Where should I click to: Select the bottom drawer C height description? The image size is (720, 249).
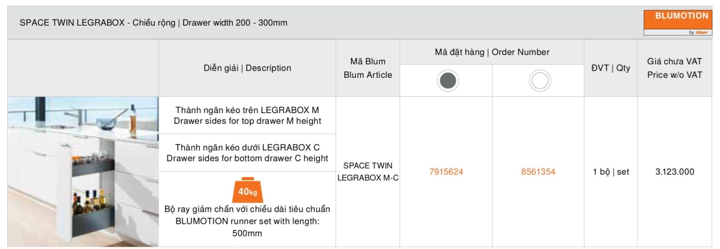pyautogui.click(x=247, y=153)
